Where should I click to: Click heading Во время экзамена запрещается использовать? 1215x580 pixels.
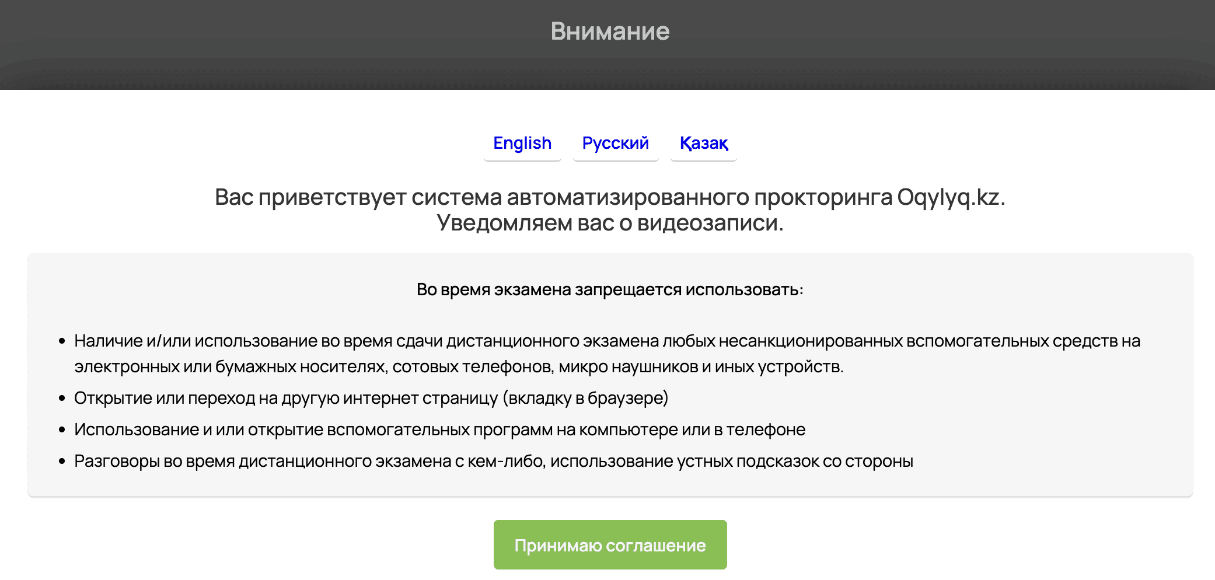(610, 289)
